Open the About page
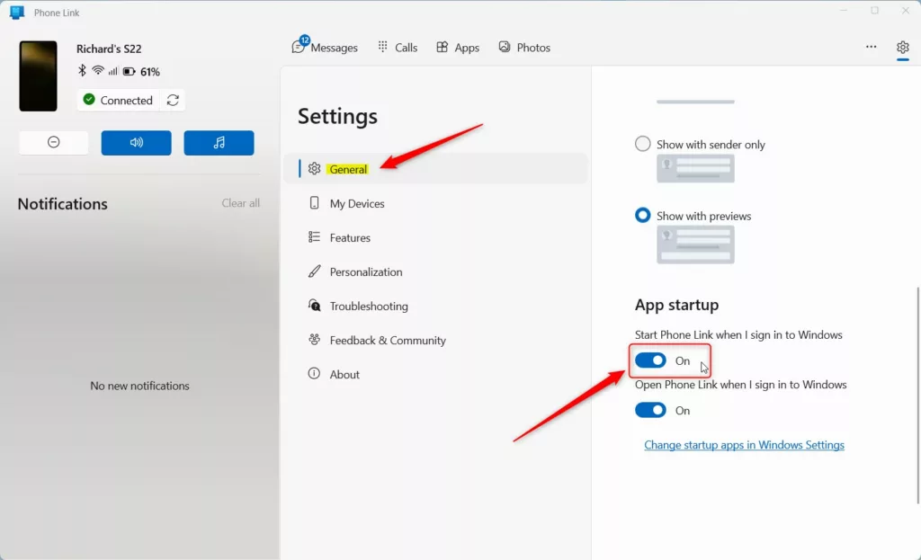Viewport: 921px width, 560px height. [436, 374]
